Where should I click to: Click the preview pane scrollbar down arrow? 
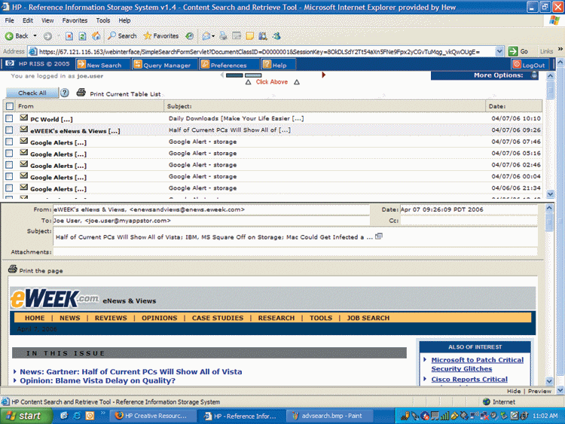coord(549,381)
